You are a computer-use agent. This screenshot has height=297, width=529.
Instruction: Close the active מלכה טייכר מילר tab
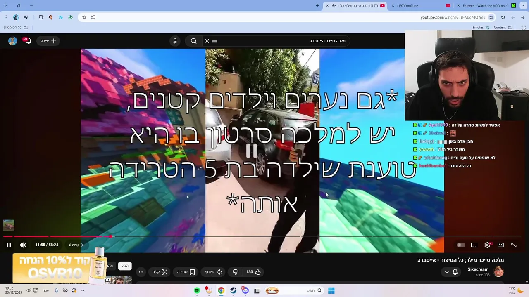click(327, 6)
